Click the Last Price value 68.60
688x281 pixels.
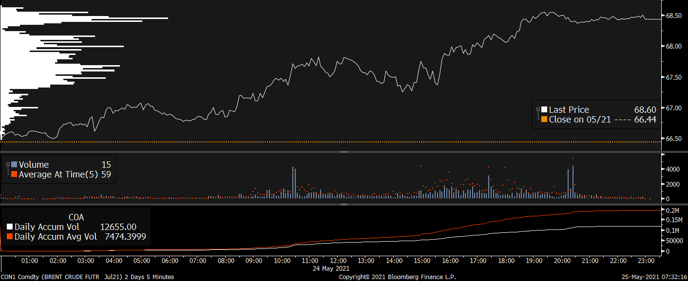pos(645,110)
